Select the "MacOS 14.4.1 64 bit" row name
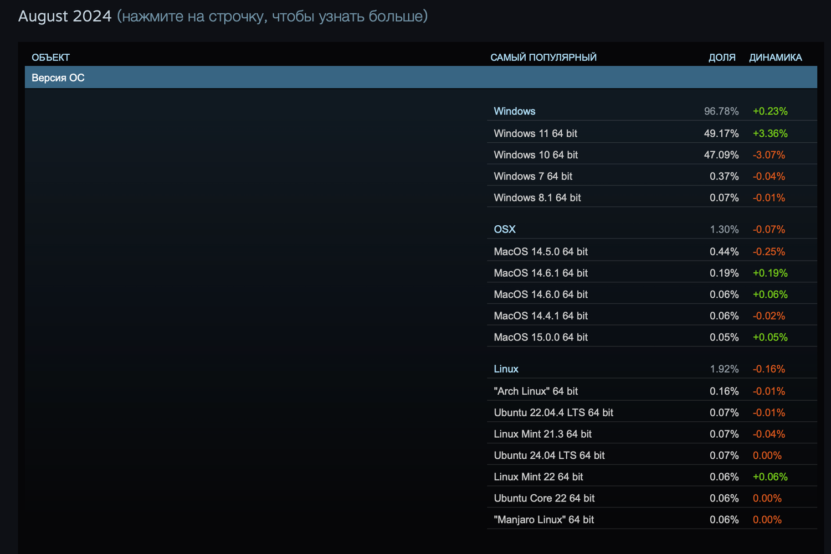The height and width of the screenshot is (554, 831). pyautogui.click(x=541, y=316)
